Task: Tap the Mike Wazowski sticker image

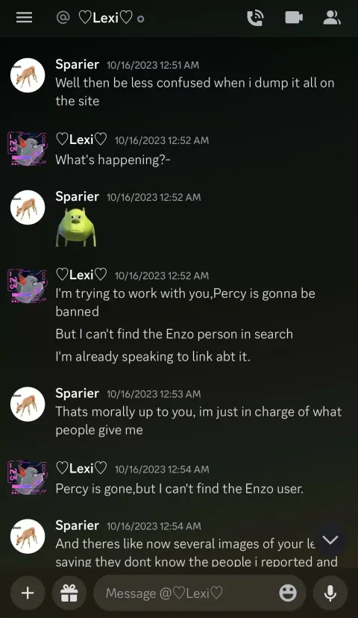Action: pyautogui.click(x=76, y=228)
